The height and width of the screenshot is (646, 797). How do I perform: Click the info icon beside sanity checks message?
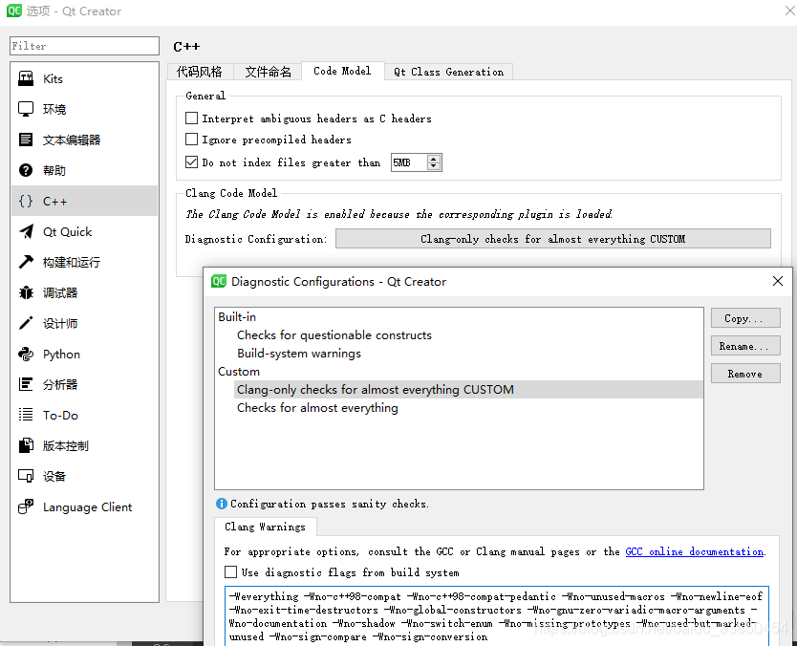point(222,504)
